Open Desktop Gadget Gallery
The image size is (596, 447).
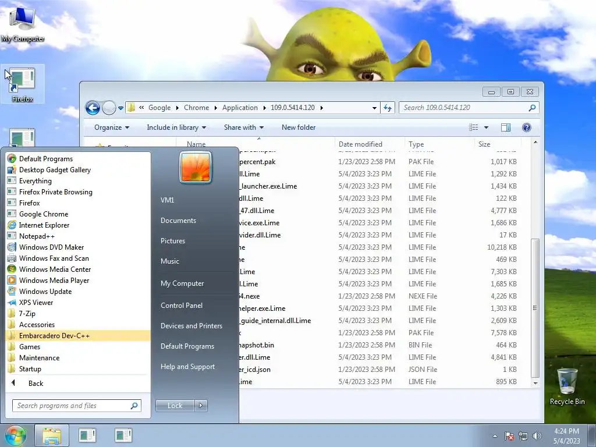(55, 170)
